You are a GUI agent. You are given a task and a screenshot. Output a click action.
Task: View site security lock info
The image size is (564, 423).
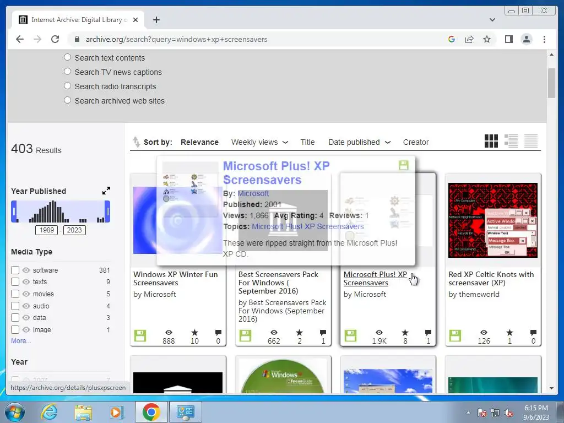point(77,39)
